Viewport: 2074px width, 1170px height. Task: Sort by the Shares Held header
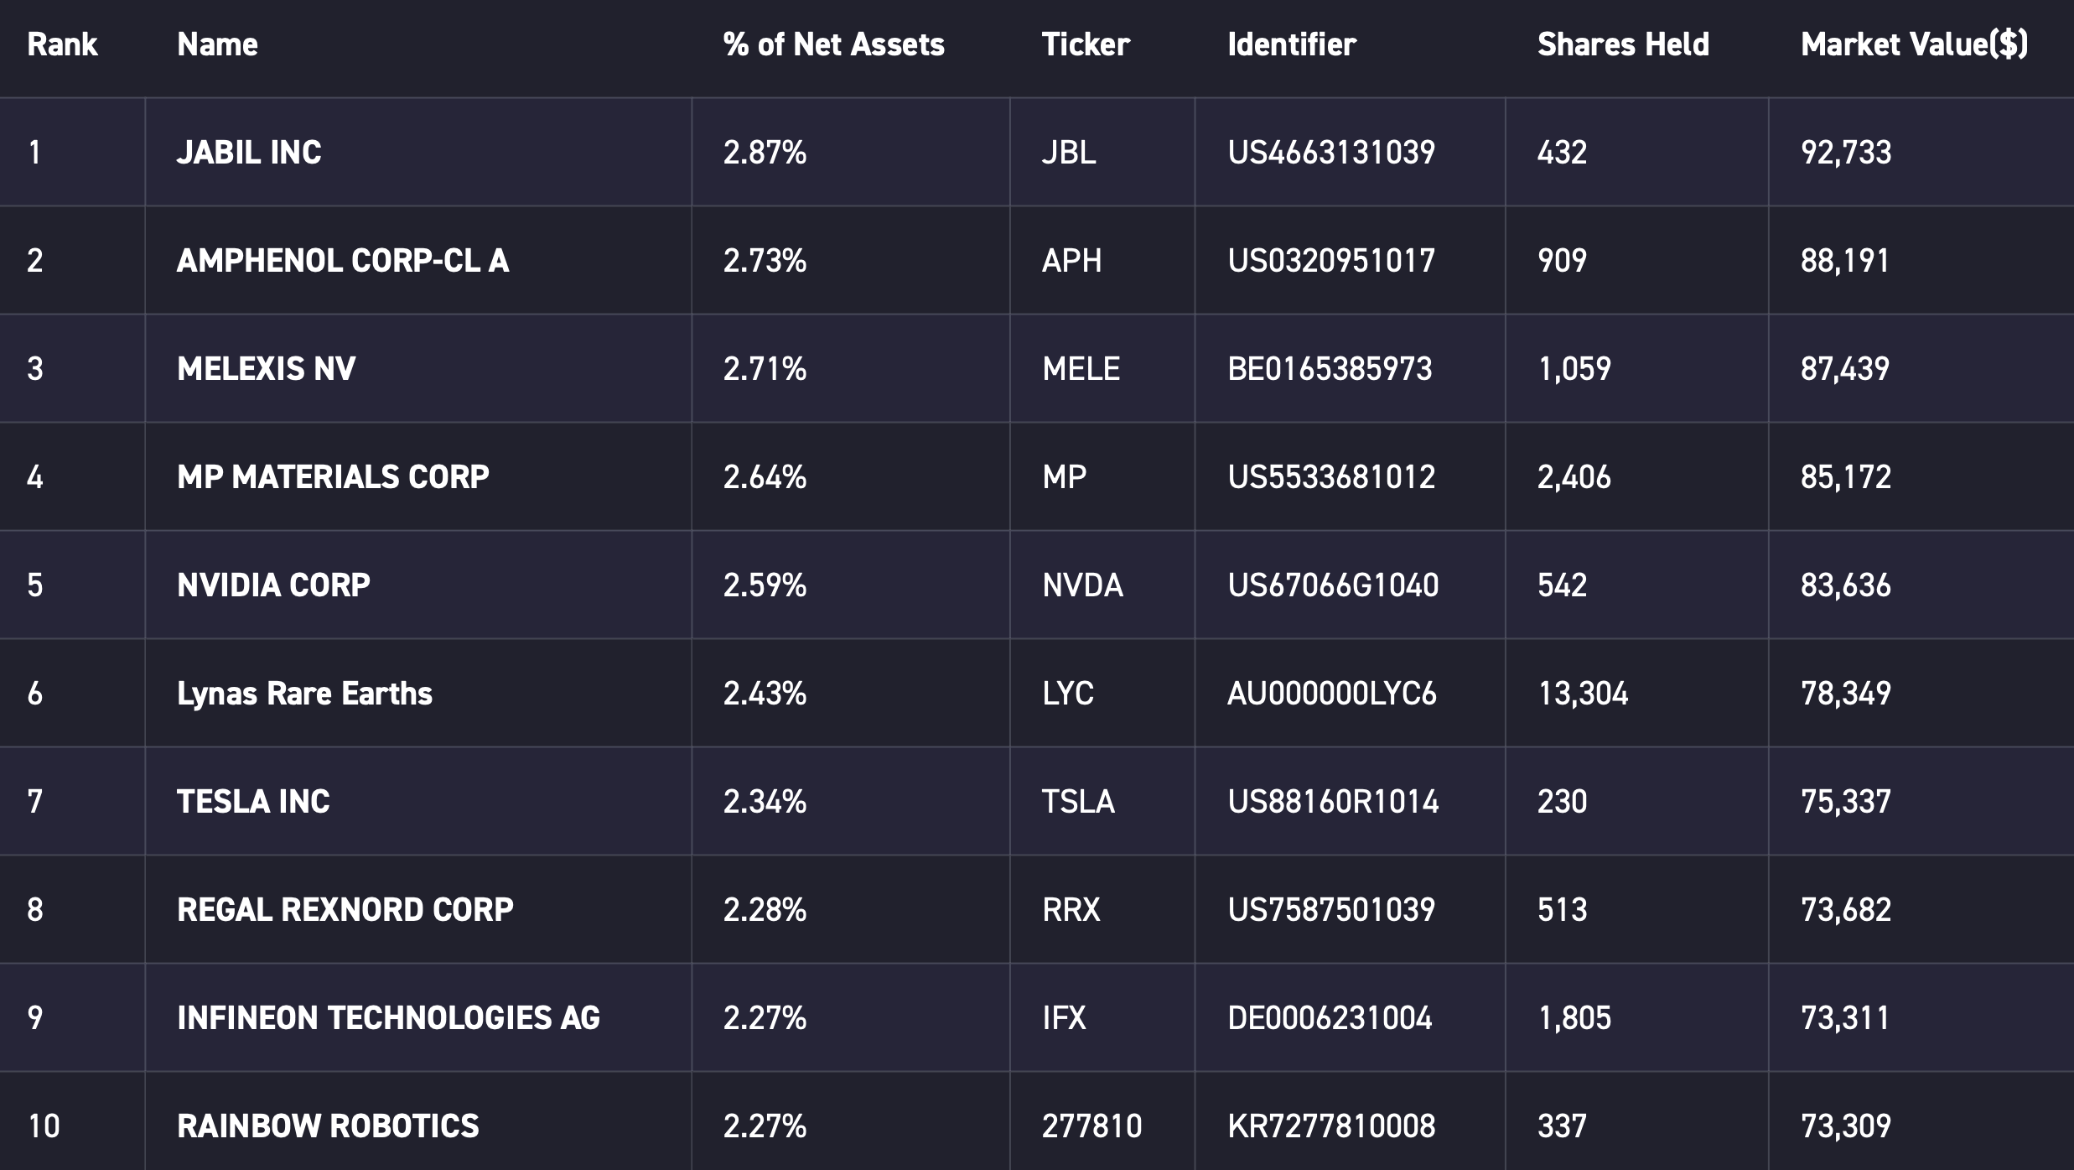(x=1623, y=44)
